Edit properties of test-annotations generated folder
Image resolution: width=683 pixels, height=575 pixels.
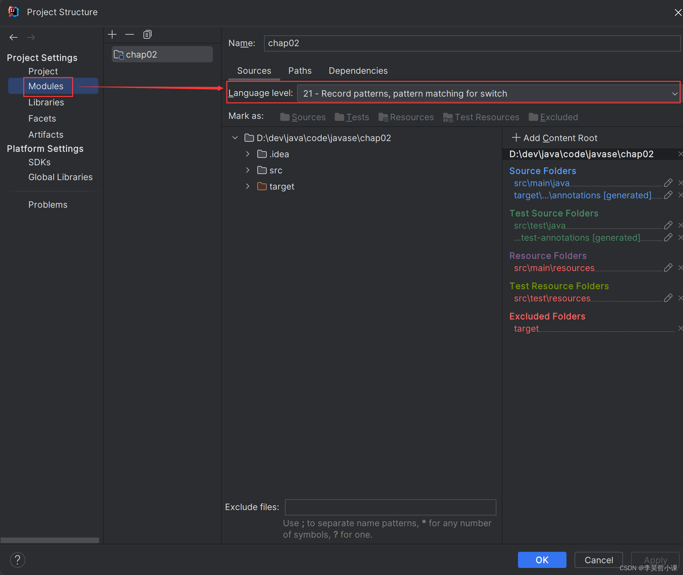click(668, 237)
